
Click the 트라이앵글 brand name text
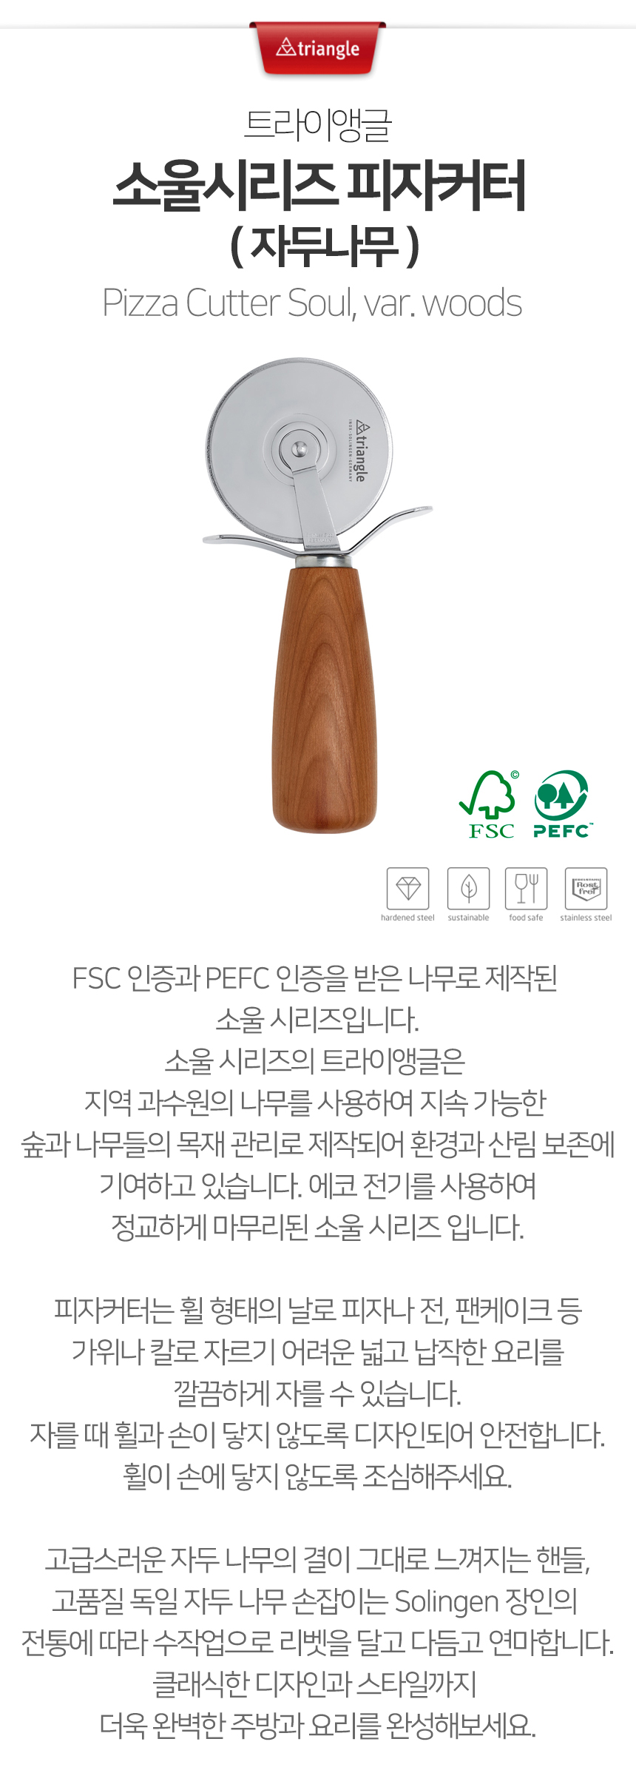coord(317,124)
